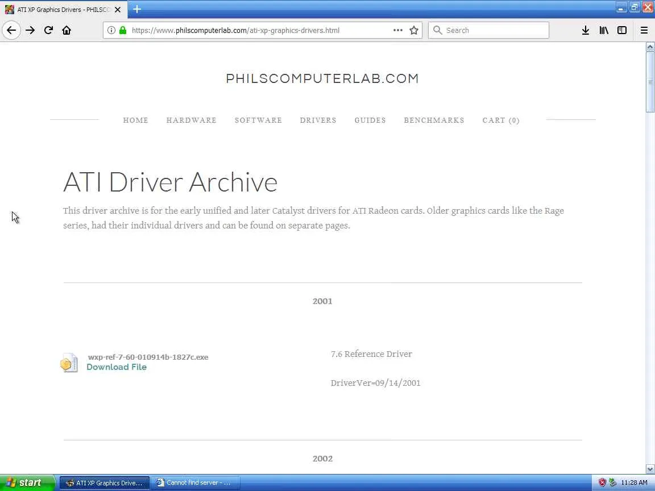Open the SOFTWARE menu item

click(258, 120)
